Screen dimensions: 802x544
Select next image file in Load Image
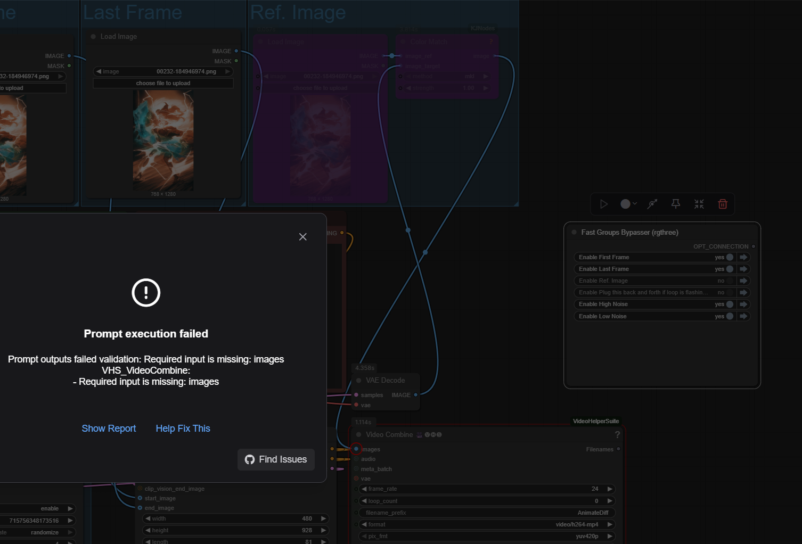click(227, 71)
